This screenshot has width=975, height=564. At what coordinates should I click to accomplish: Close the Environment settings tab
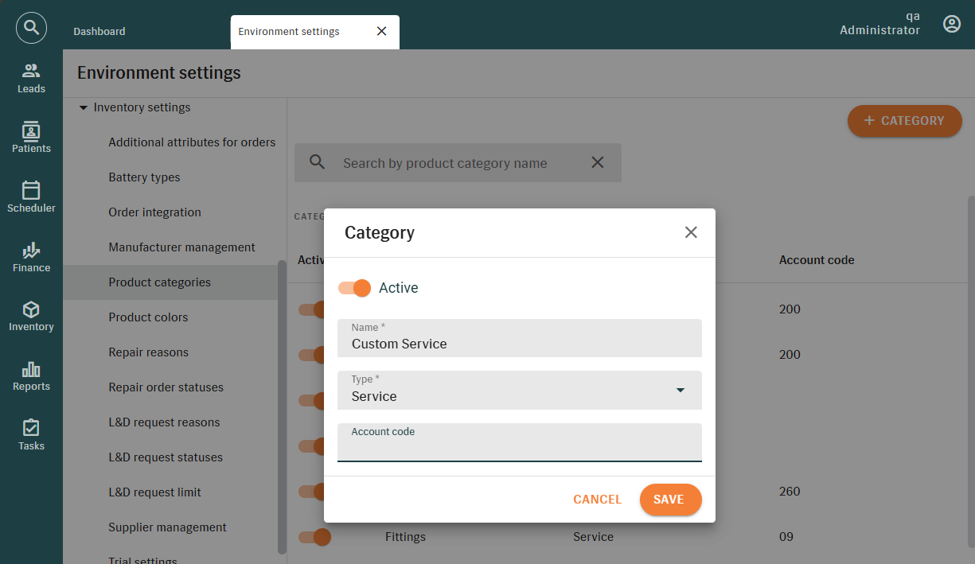pyautogui.click(x=381, y=32)
